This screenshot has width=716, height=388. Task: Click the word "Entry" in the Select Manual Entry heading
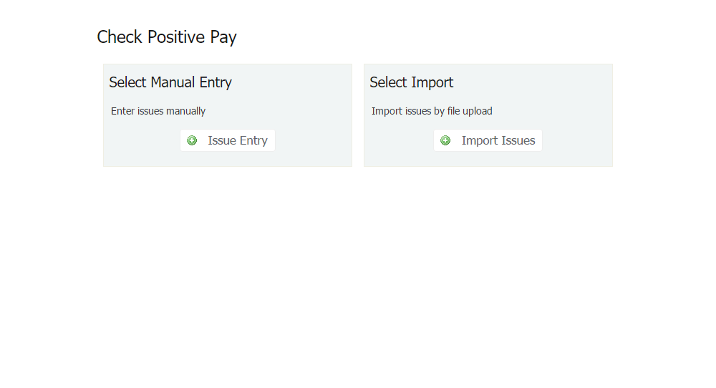pos(216,82)
